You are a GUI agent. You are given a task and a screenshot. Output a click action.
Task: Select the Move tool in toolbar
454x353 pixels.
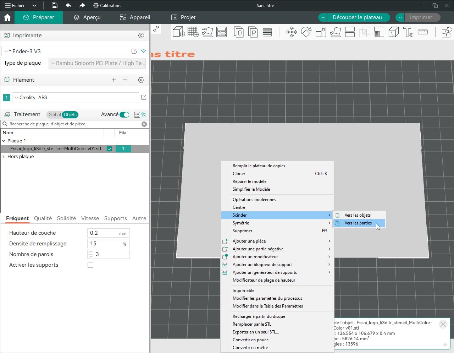pos(292,32)
